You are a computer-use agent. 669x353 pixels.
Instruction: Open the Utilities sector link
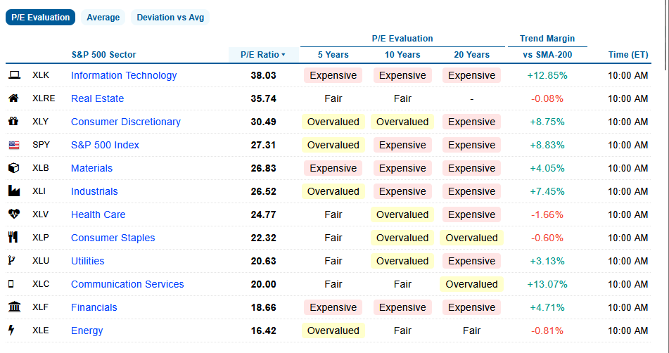tap(87, 261)
